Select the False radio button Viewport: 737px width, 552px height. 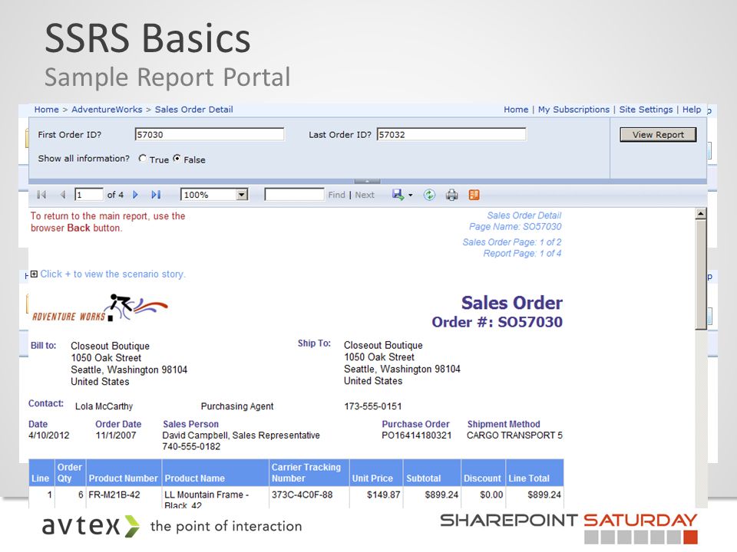(177, 159)
